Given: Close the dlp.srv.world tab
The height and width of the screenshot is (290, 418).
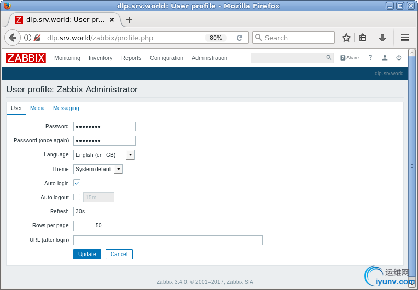Looking at the screenshot, I should 112,20.
